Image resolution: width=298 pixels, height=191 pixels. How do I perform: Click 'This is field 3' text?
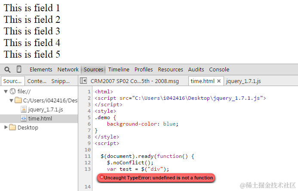(x=32, y=31)
